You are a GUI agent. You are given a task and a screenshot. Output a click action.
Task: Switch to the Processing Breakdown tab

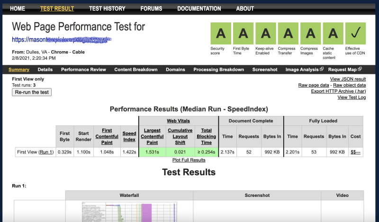[218, 70]
